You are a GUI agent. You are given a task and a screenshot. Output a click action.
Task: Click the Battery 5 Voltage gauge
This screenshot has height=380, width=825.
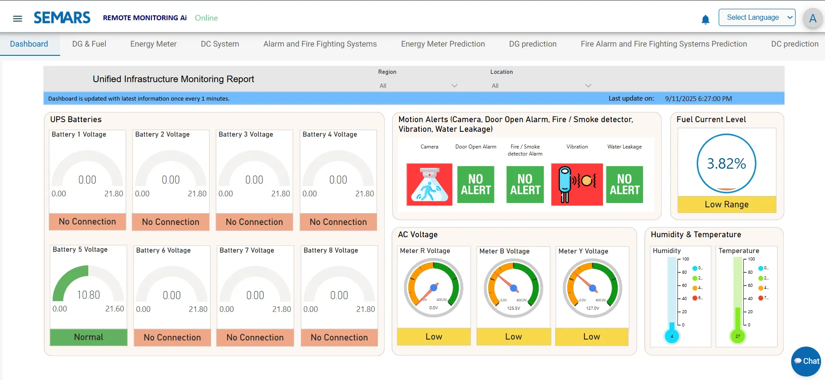coord(88,285)
